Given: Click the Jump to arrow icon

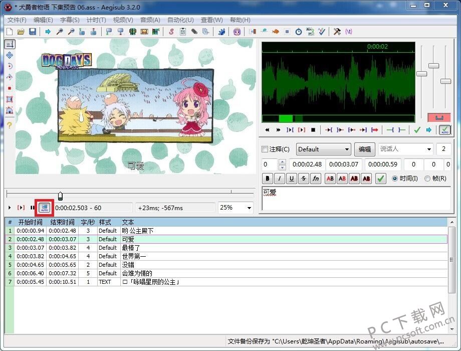Looking at the screenshot, I should 48,32.
